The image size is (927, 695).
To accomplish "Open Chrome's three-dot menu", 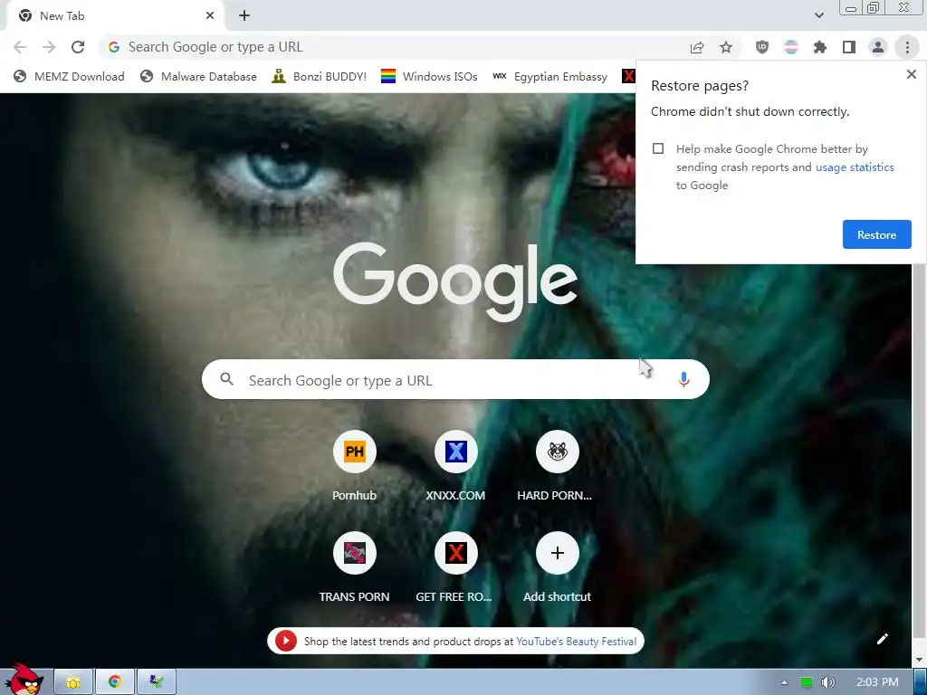I will (907, 47).
